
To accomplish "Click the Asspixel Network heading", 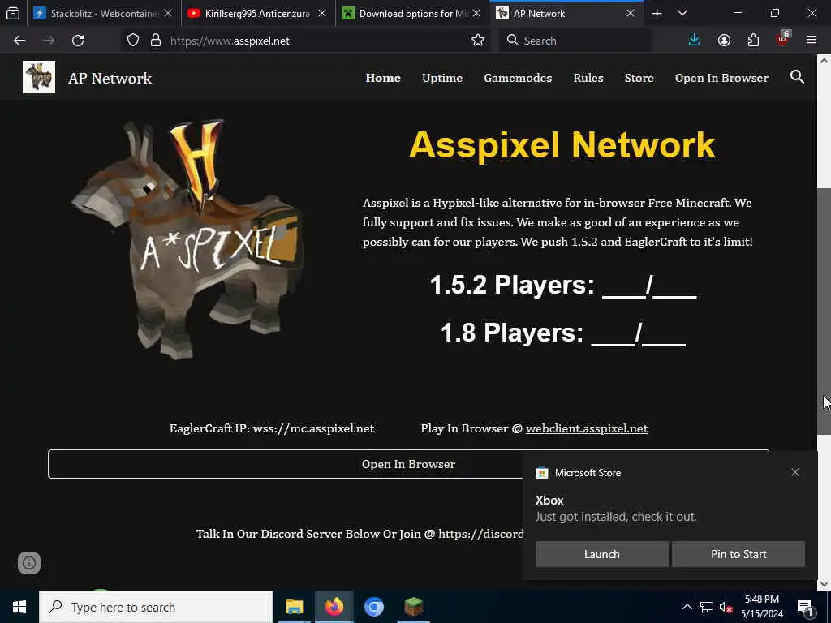I will click(x=562, y=145).
